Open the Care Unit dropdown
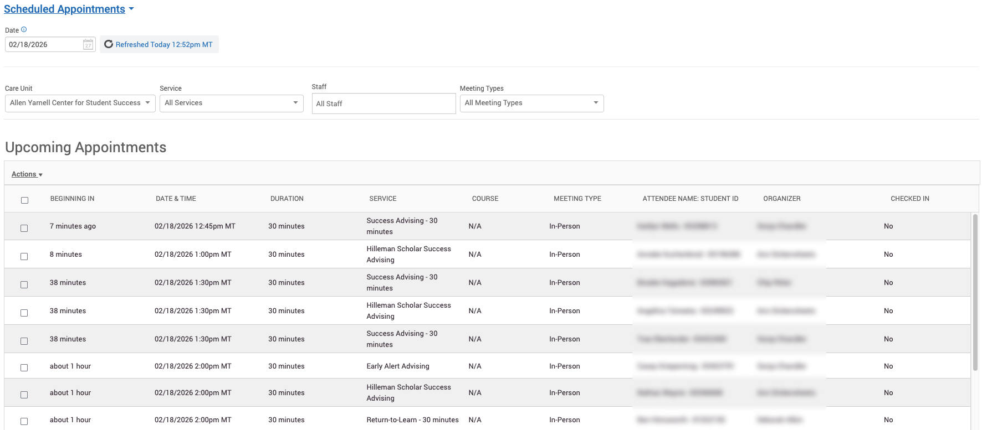The width and height of the screenshot is (982, 430). (x=80, y=103)
